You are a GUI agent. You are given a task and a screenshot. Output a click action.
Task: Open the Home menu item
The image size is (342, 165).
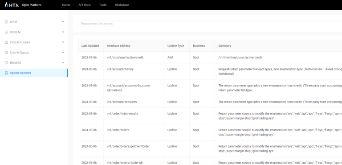[66, 5]
